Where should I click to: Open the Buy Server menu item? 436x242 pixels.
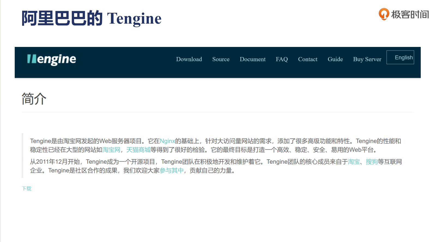tap(367, 59)
